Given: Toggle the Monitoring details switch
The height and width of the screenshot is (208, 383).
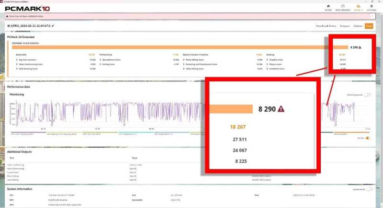Looking at the screenshot, I should tap(367, 95).
